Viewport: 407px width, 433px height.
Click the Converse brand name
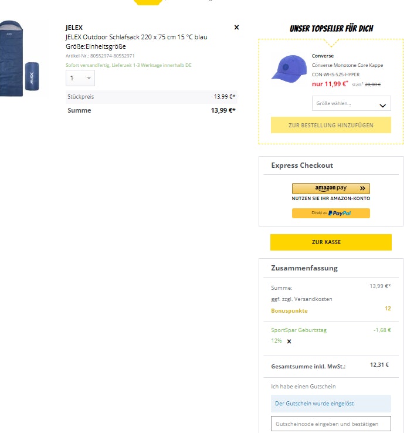323,56
